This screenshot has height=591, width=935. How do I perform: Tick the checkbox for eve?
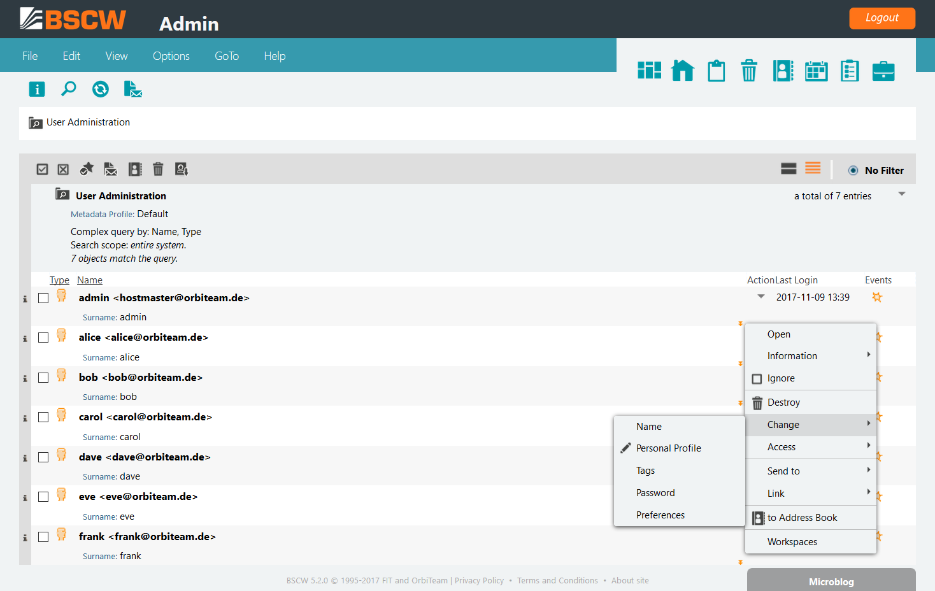point(43,497)
